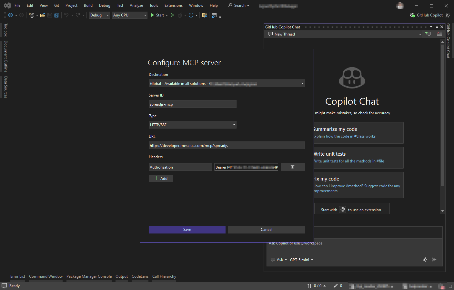Open the Debug configuration dropdown
454x290 pixels.
tap(100, 15)
